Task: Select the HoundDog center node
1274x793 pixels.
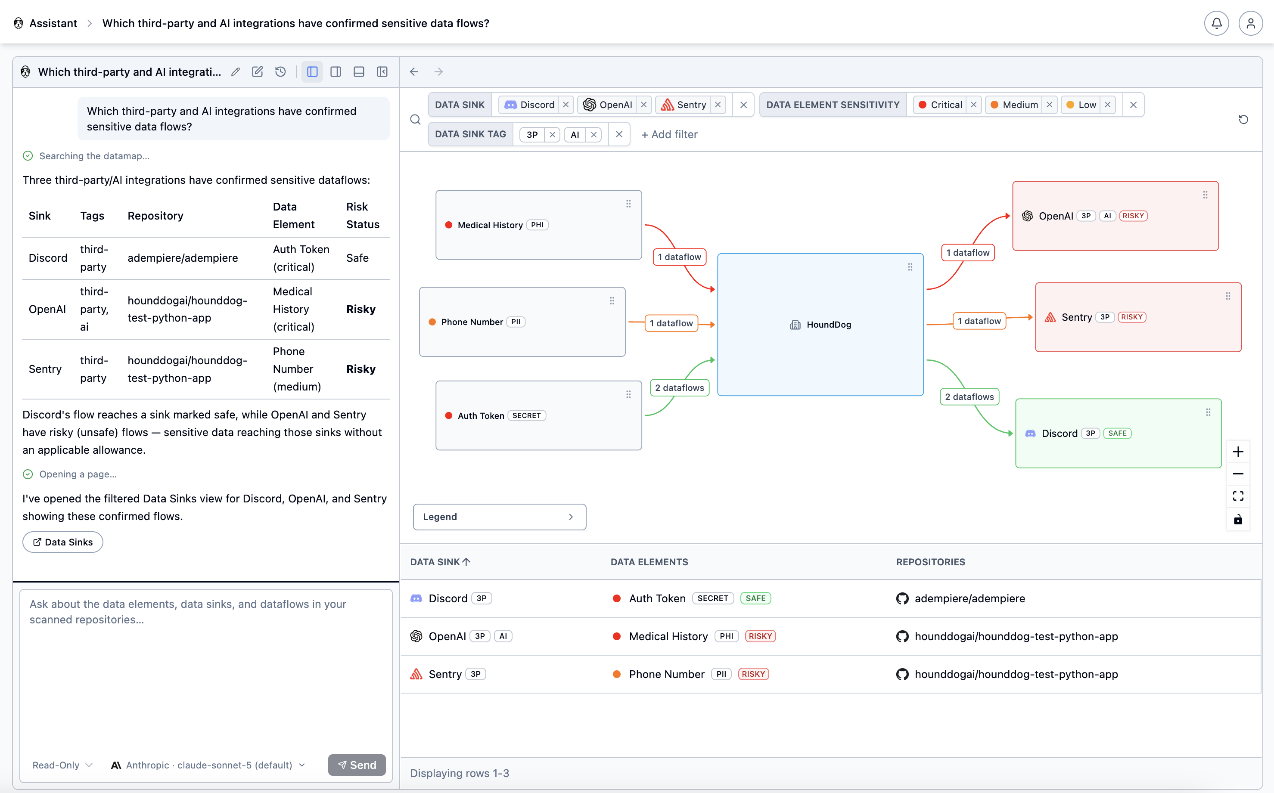Action: coord(820,324)
